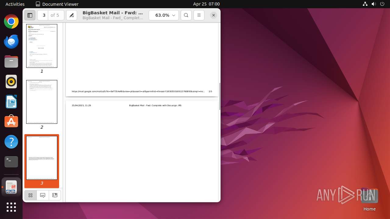Open the network status icon
Image resolution: width=390 pixels, height=219 pixels.
[x=365, y=4]
